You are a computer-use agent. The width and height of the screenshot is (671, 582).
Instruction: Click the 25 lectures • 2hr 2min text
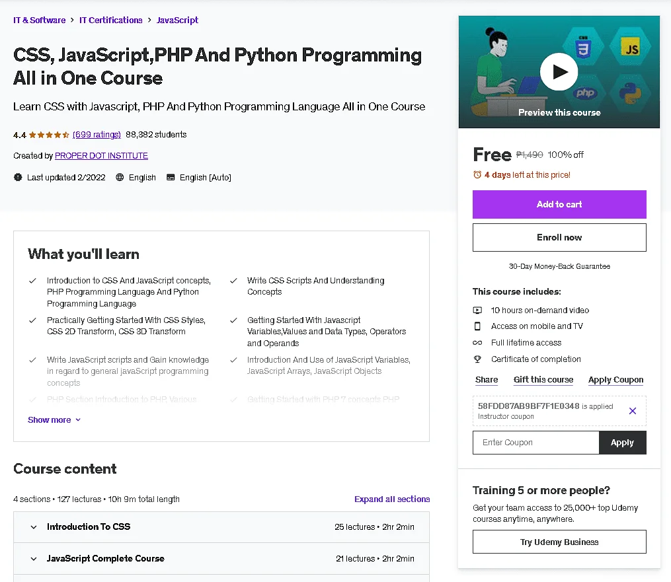coord(374,527)
